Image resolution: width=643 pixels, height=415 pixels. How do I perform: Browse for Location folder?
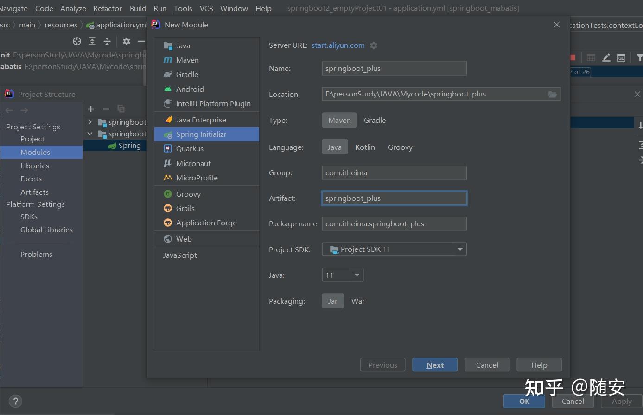553,94
